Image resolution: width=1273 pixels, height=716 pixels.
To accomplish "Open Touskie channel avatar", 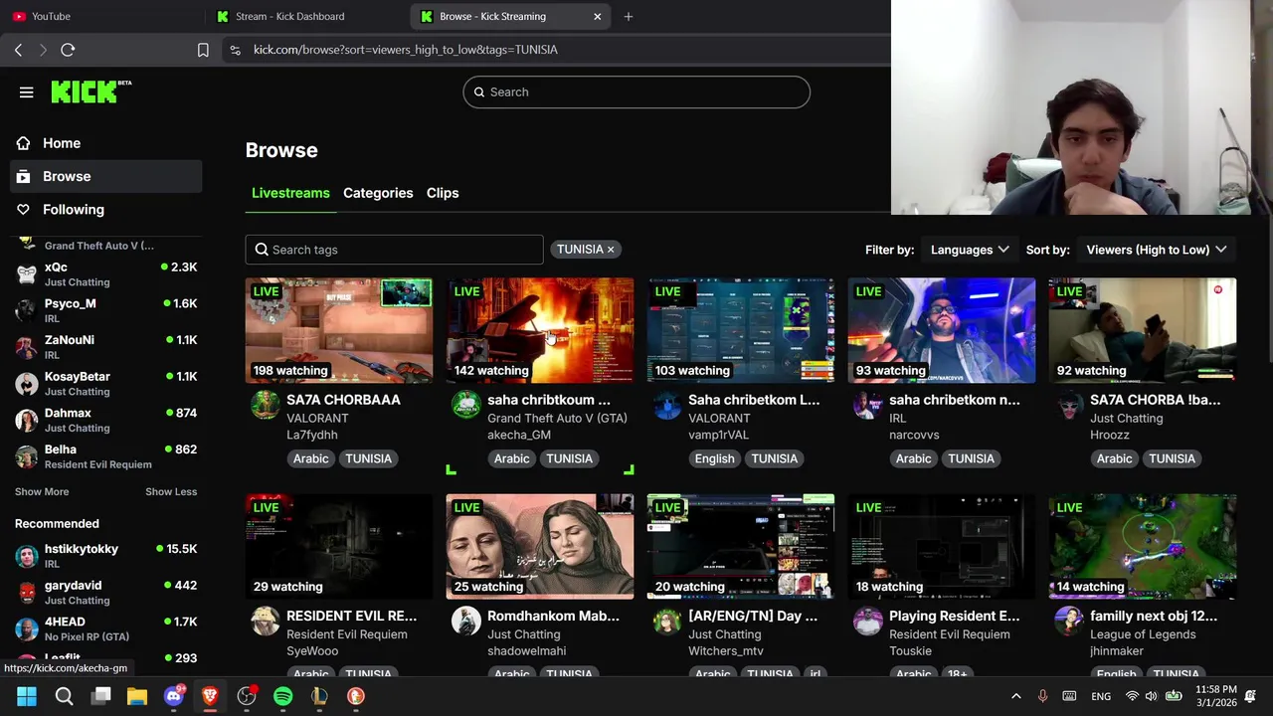I will (x=867, y=622).
